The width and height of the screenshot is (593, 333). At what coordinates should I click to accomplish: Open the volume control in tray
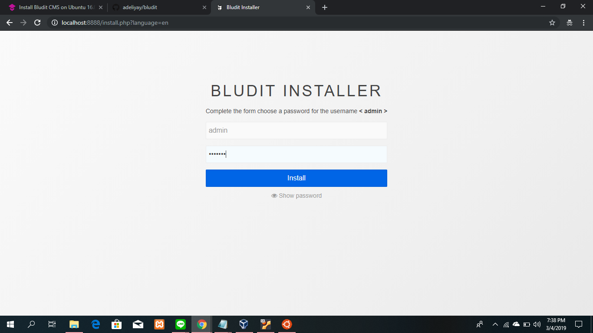click(x=537, y=324)
